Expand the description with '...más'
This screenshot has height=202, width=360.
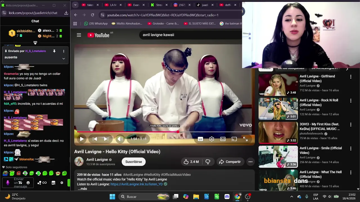82,189
